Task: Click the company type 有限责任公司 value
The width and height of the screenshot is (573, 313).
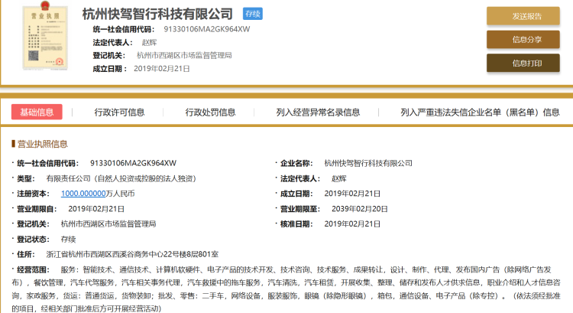Action: (x=121, y=178)
